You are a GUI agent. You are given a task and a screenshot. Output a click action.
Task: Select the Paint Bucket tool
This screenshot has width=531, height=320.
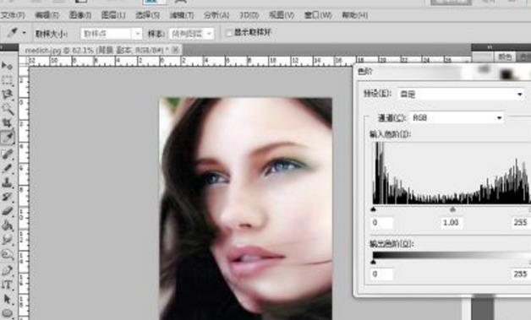pyautogui.click(x=7, y=225)
